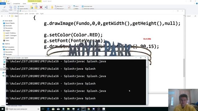Select OneDrive in Explorer sidebar
This screenshot has height=111, width=198.
tap(6, 44)
